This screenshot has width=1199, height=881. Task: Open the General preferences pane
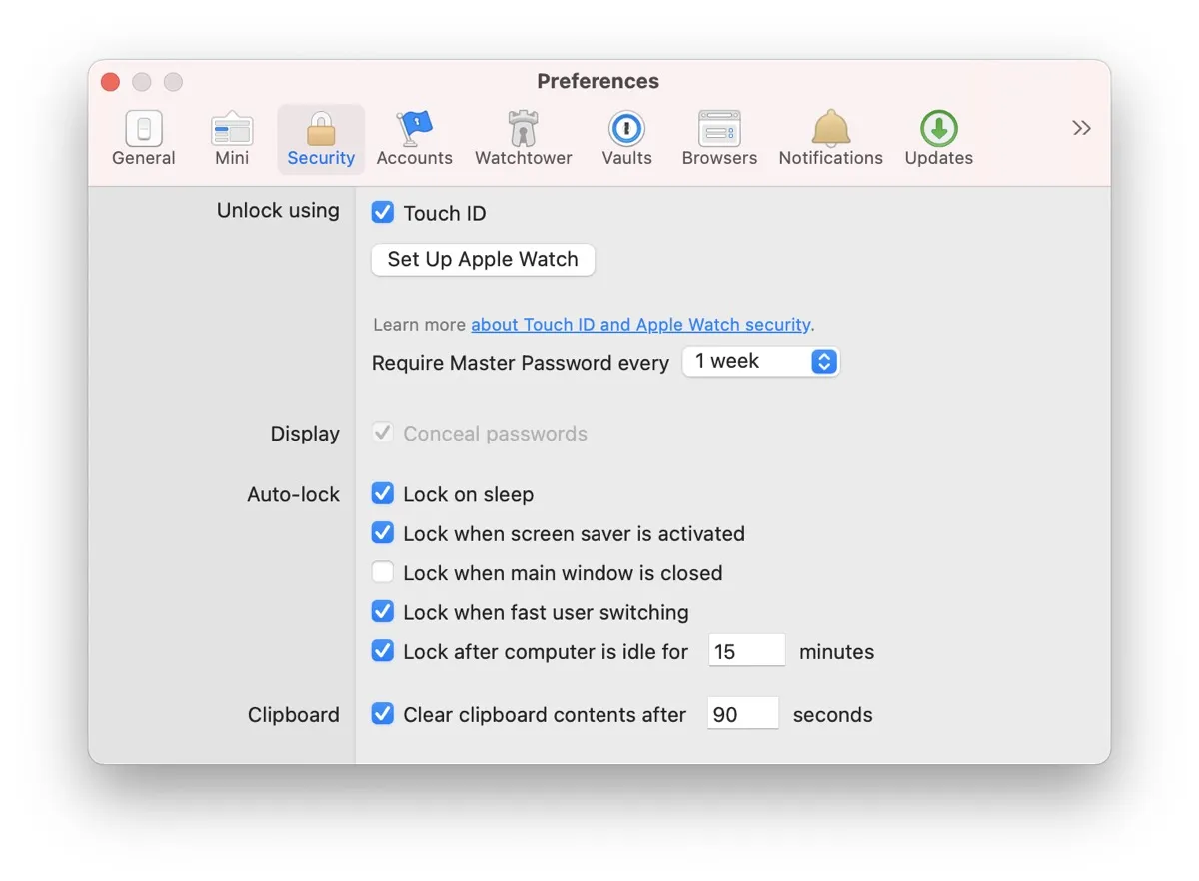(143, 135)
